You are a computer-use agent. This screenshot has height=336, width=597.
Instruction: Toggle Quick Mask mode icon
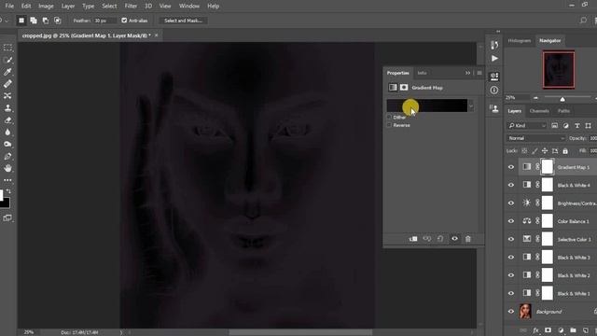pyautogui.click(x=7, y=217)
